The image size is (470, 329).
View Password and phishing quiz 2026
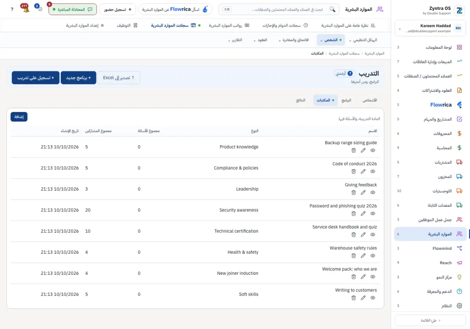click(373, 214)
